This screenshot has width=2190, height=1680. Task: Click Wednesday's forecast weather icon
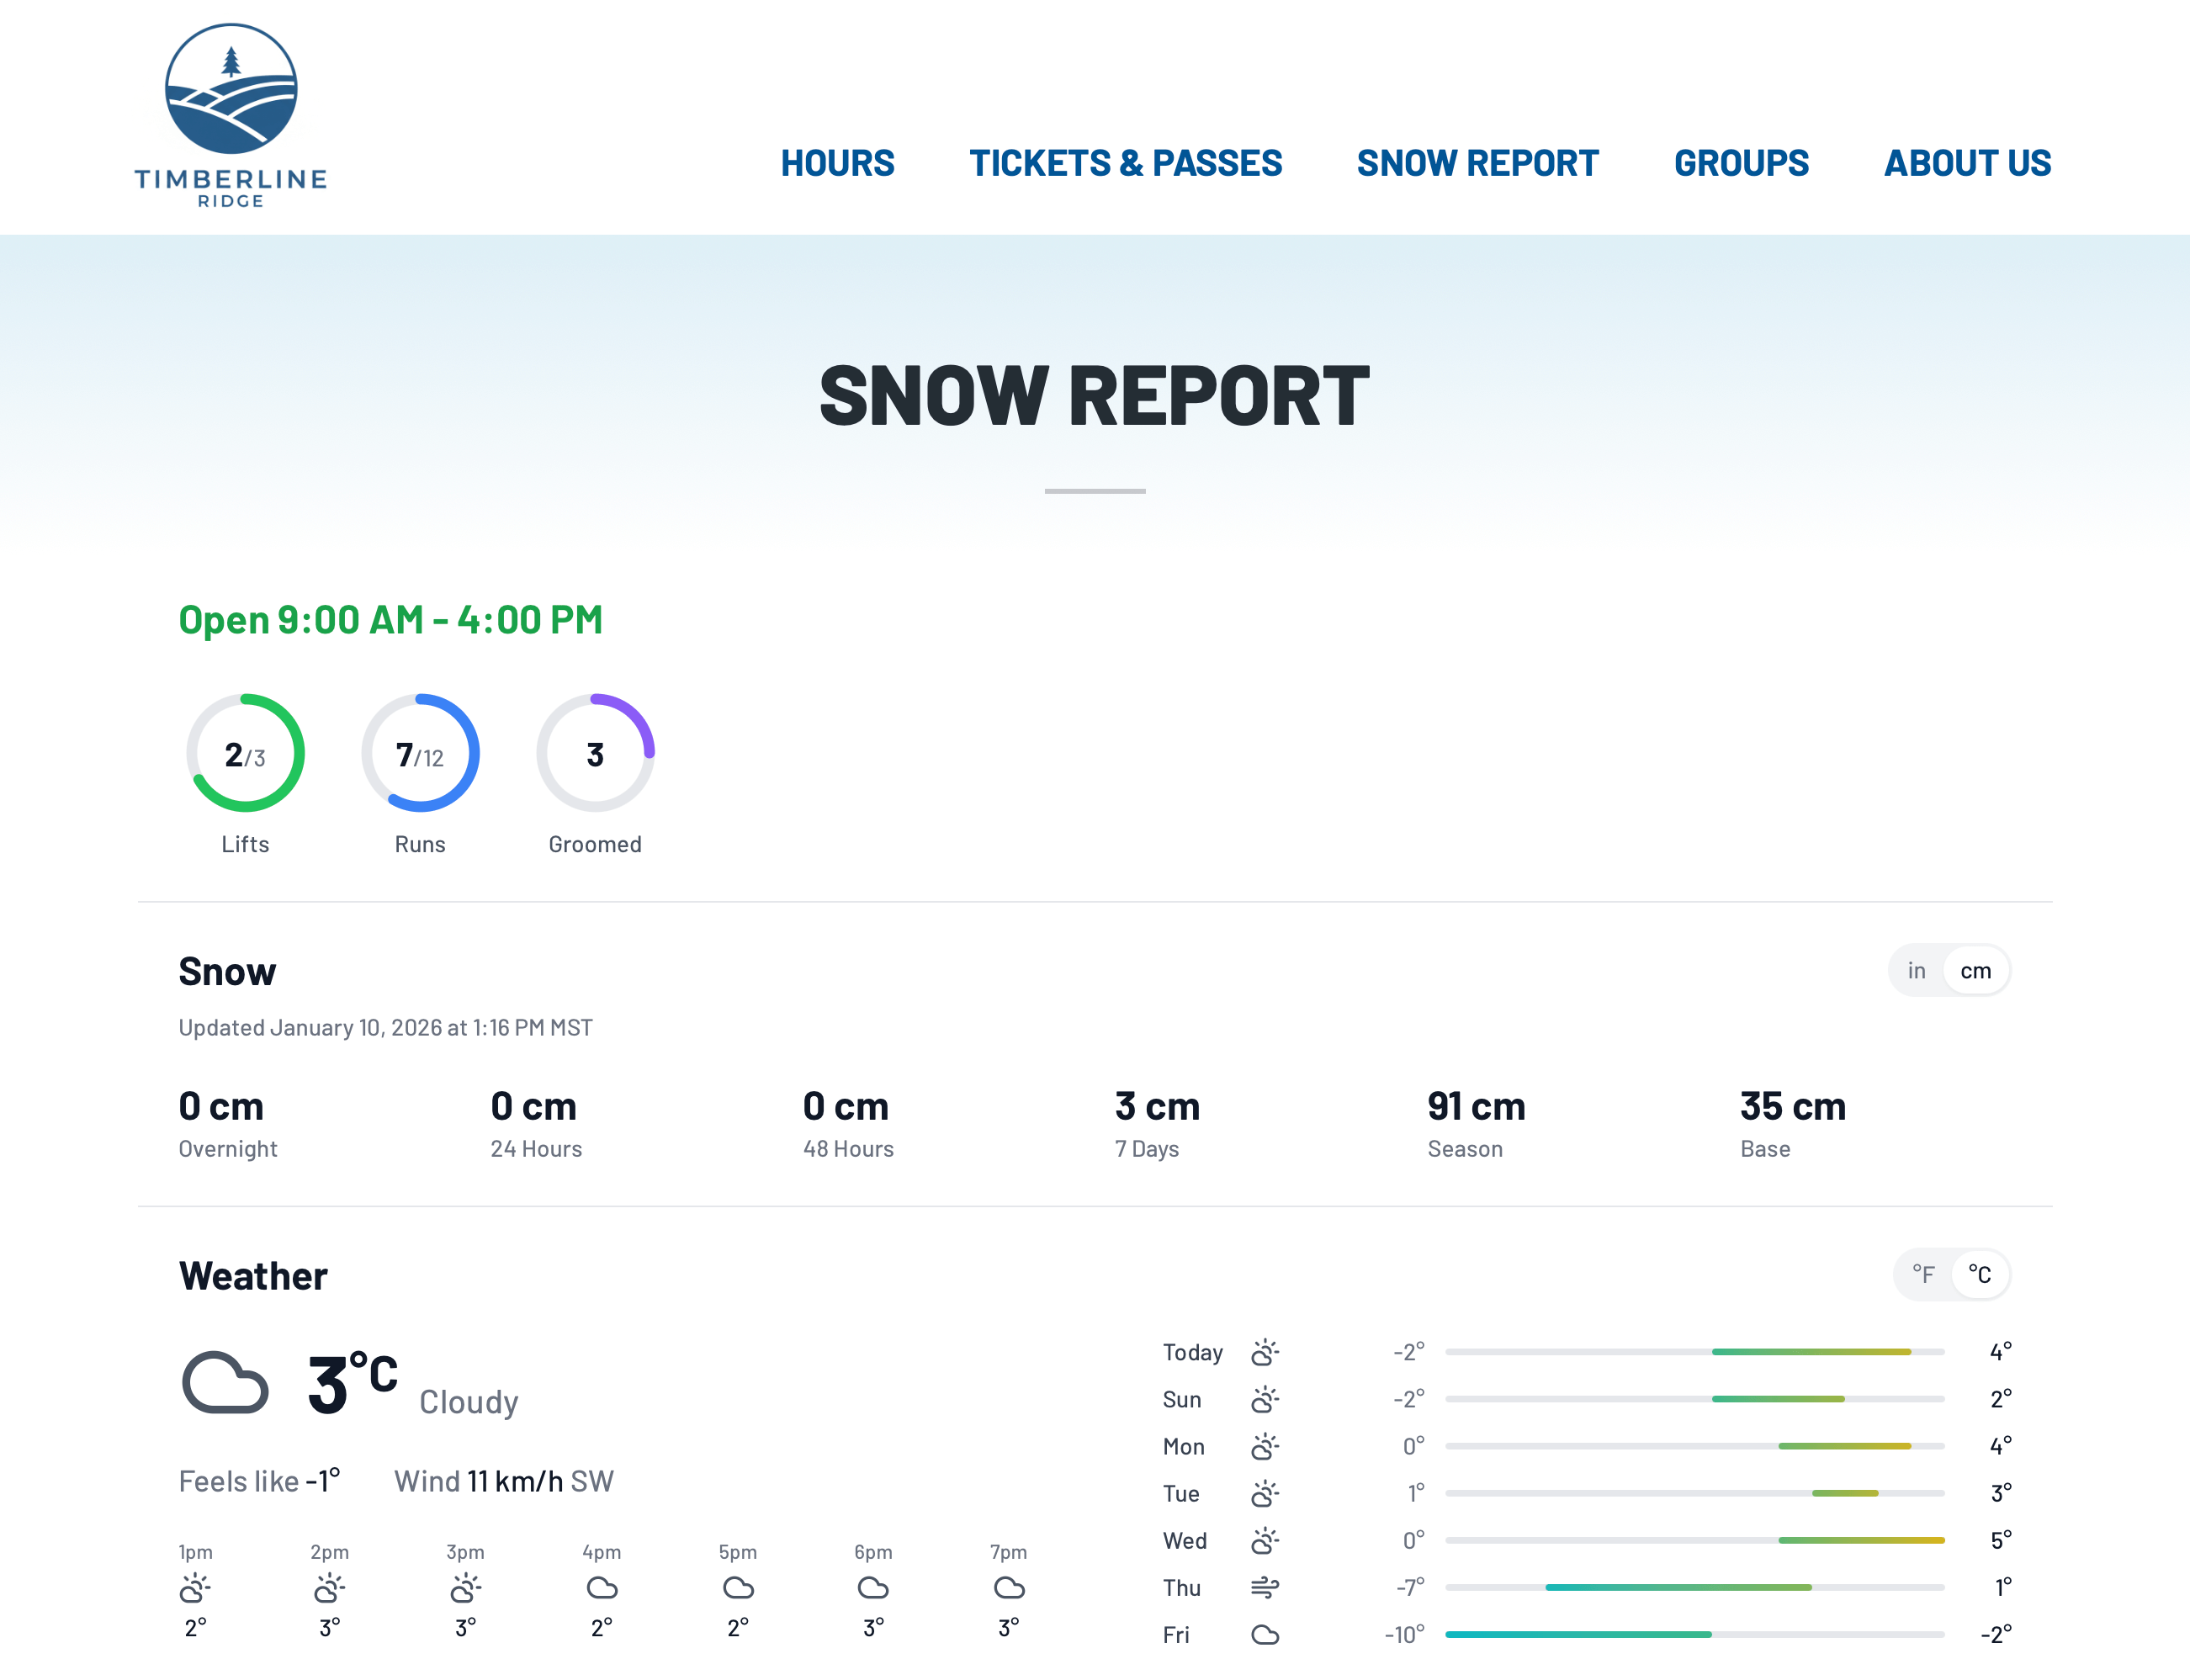1265,1540
